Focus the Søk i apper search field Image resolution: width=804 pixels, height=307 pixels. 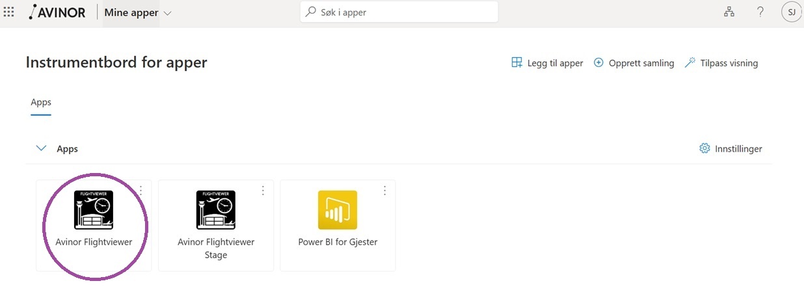[x=399, y=12]
